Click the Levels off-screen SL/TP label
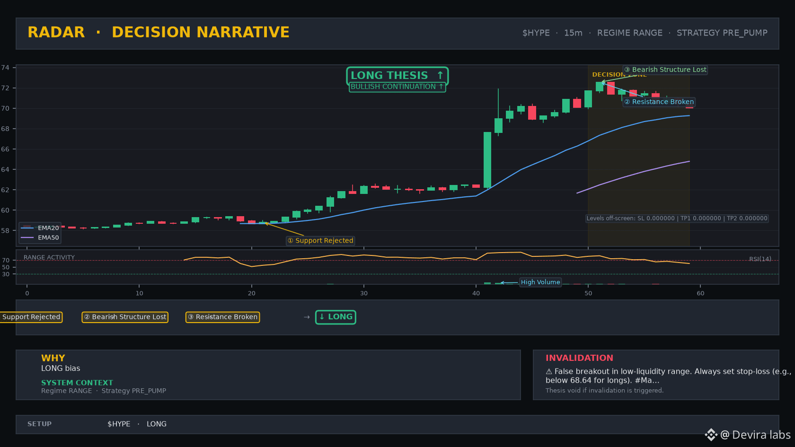The height and width of the screenshot is (447, 795). tap(677, 219)
